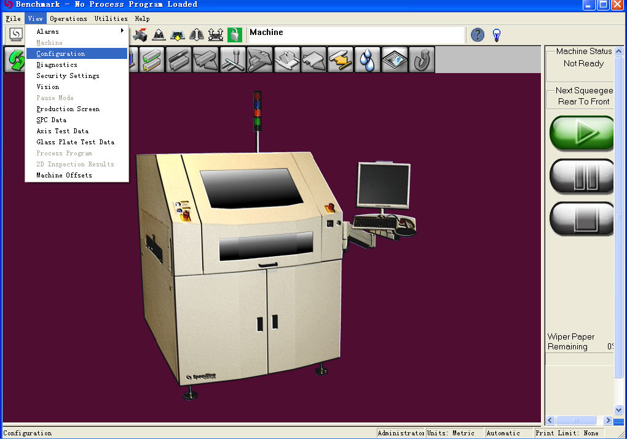Click the crossed tools icon in toolbar
The image size is (627, 439).
point(232,60)
